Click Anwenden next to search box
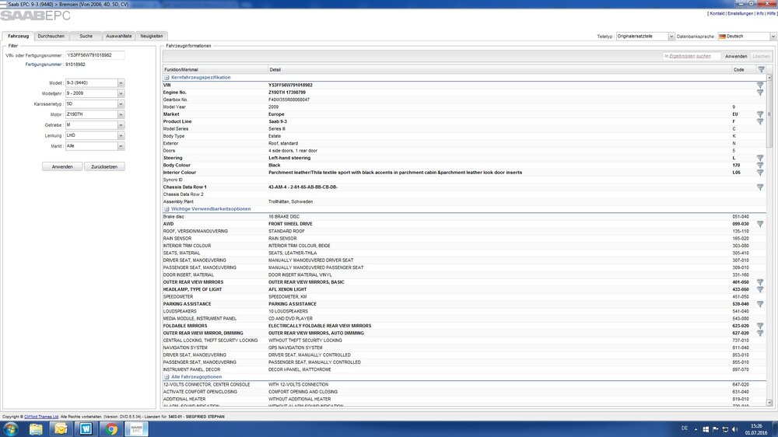This screenshot has height=437, width=778. coord(736,57)
